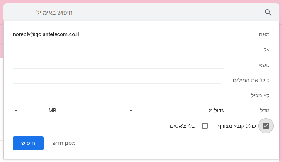Viewport: 282px width, 162px height.
Task: Click the לא מכיל field label
Action: [260, 95]
